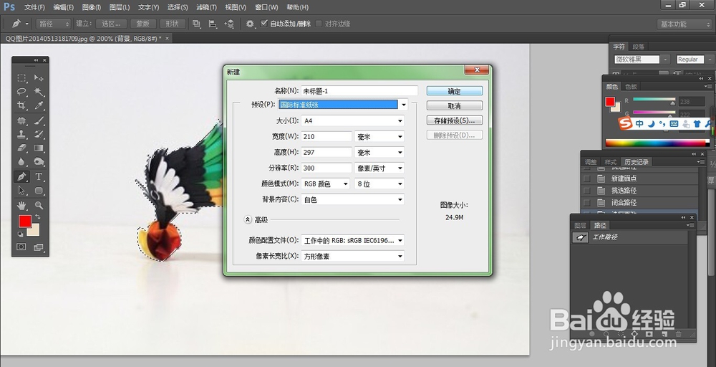Select the Magic Wand tool
This screenshot has width=716, height=367.
tap(39, 92)
